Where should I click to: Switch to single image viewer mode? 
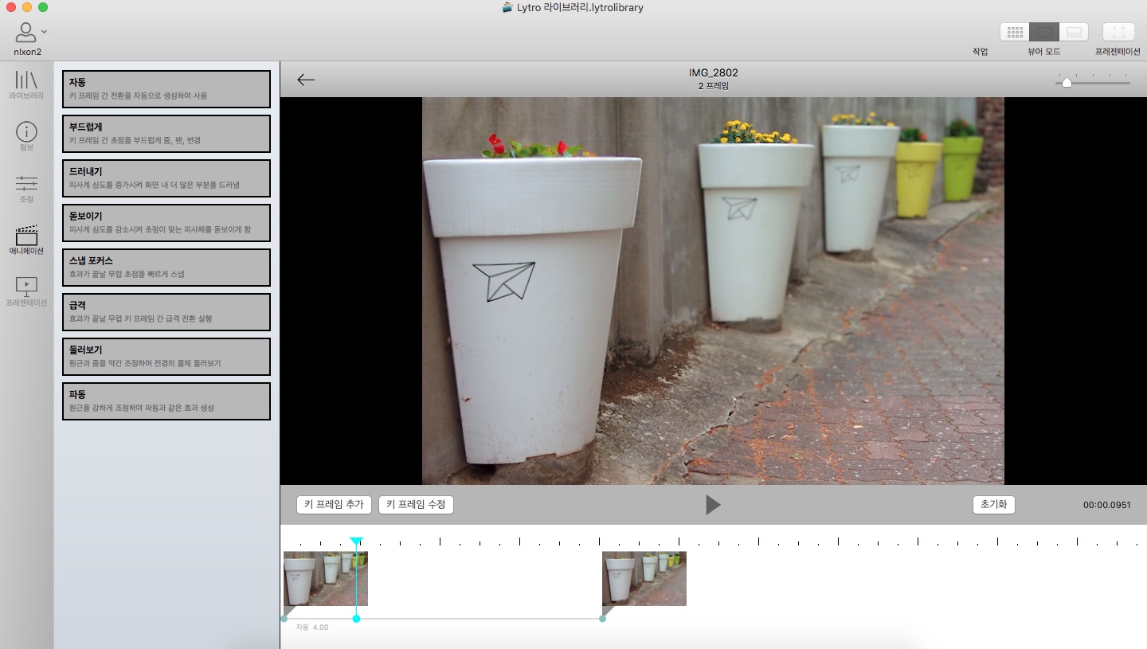pos(1044,33)
